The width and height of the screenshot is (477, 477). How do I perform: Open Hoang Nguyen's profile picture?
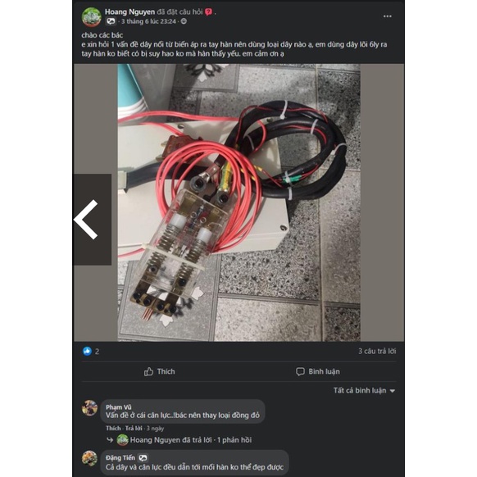[x=91, y=16]
